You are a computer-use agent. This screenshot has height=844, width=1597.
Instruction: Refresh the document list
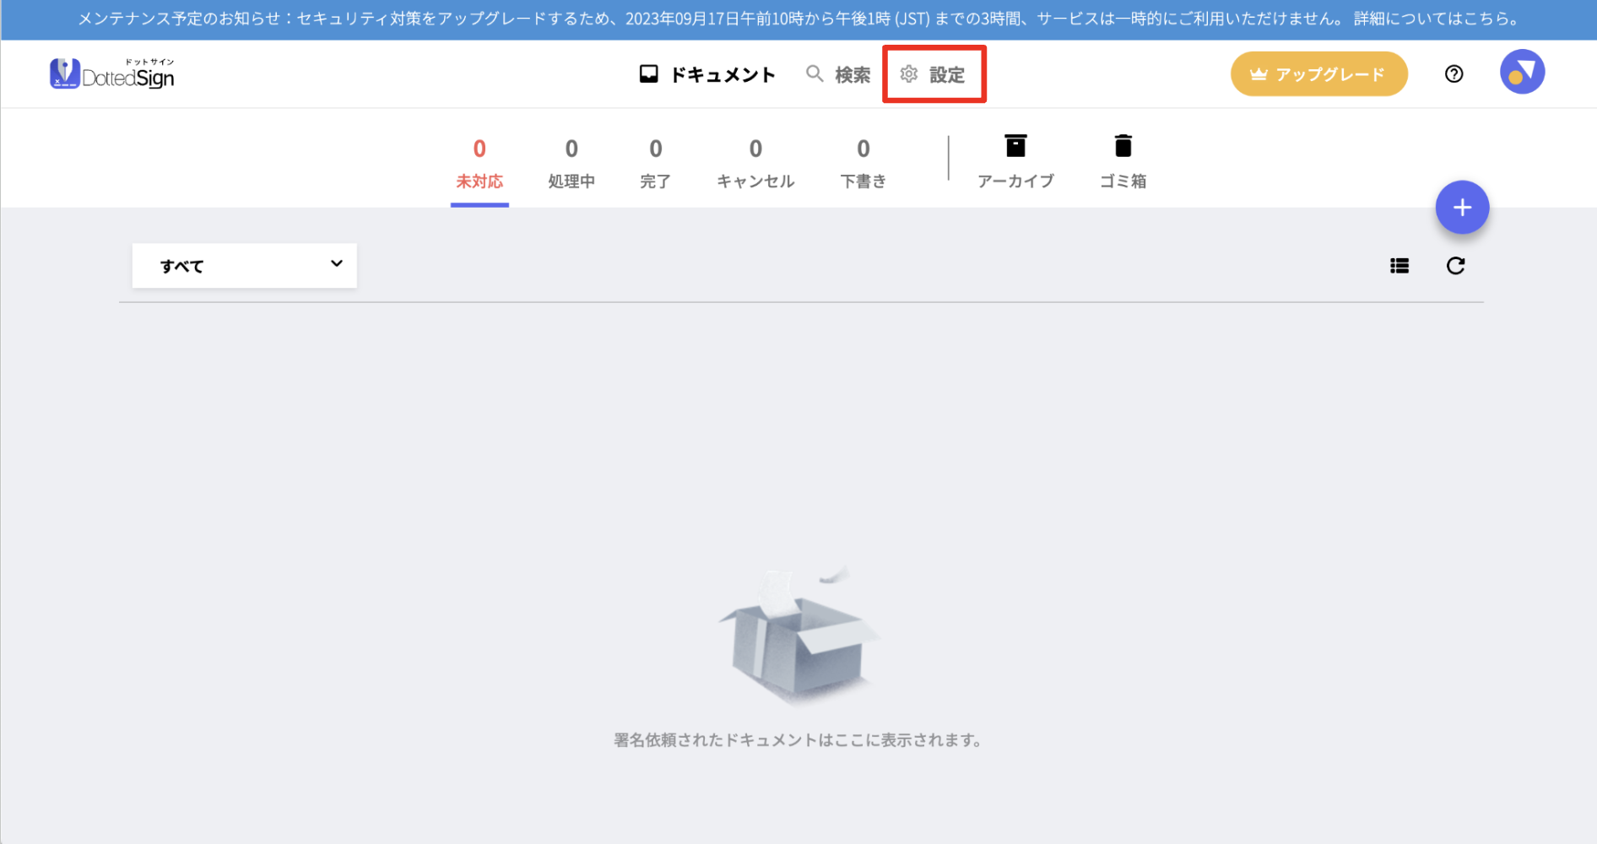click(x=1455, y=266)
